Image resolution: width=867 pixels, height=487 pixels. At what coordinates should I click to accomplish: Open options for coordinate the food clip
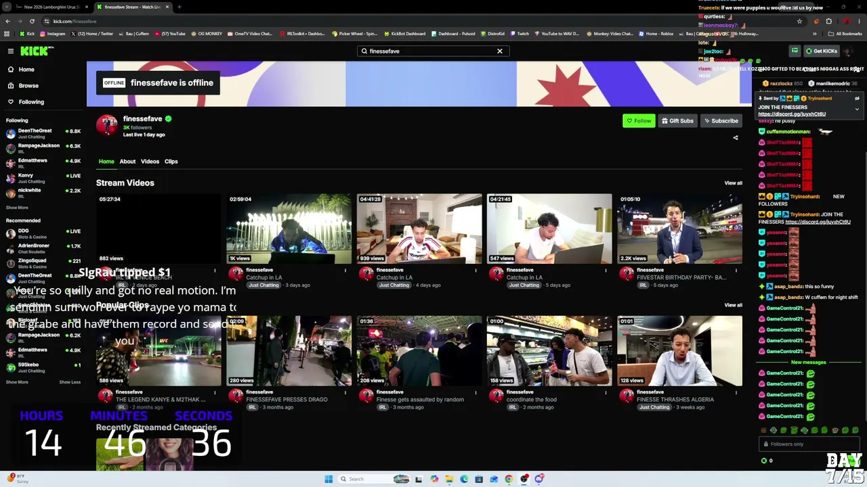(x=606, y=393)
